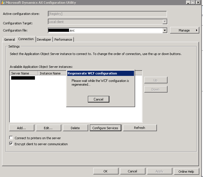203x177 pixels.
Task: Open the Developer tab
Action: 44,40
